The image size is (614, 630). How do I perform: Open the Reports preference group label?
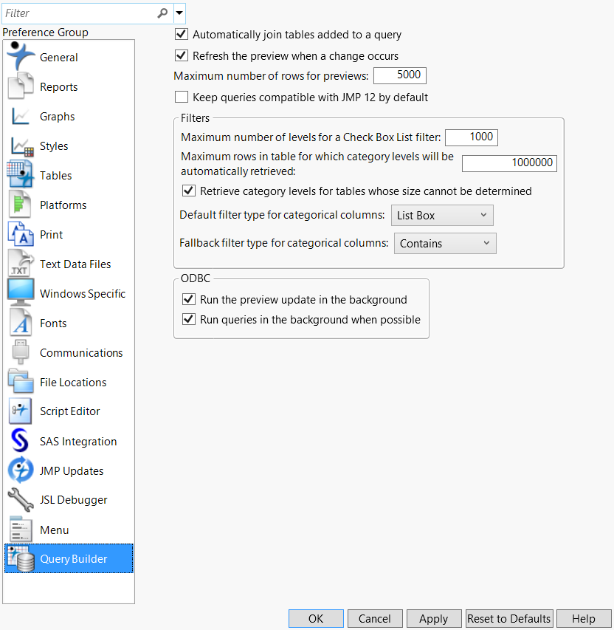pyautogui.click(x=58, y=87)
